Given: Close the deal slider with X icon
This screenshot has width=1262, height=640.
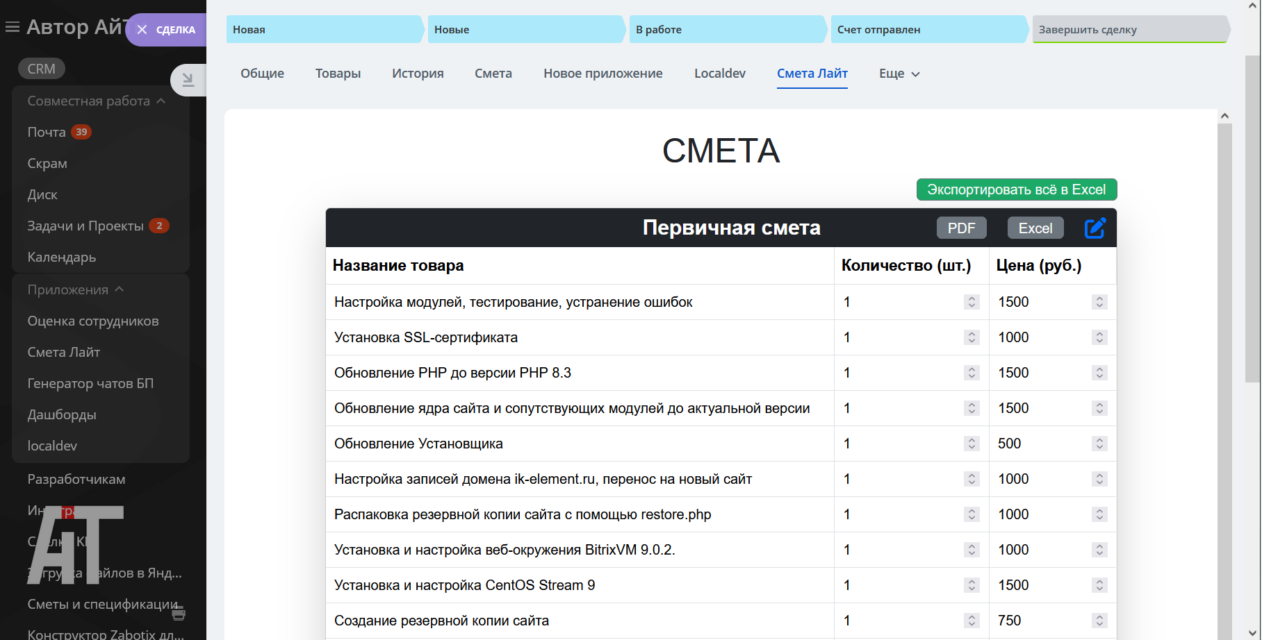Looking at the screenshot, I should click(x=142, y=30).
